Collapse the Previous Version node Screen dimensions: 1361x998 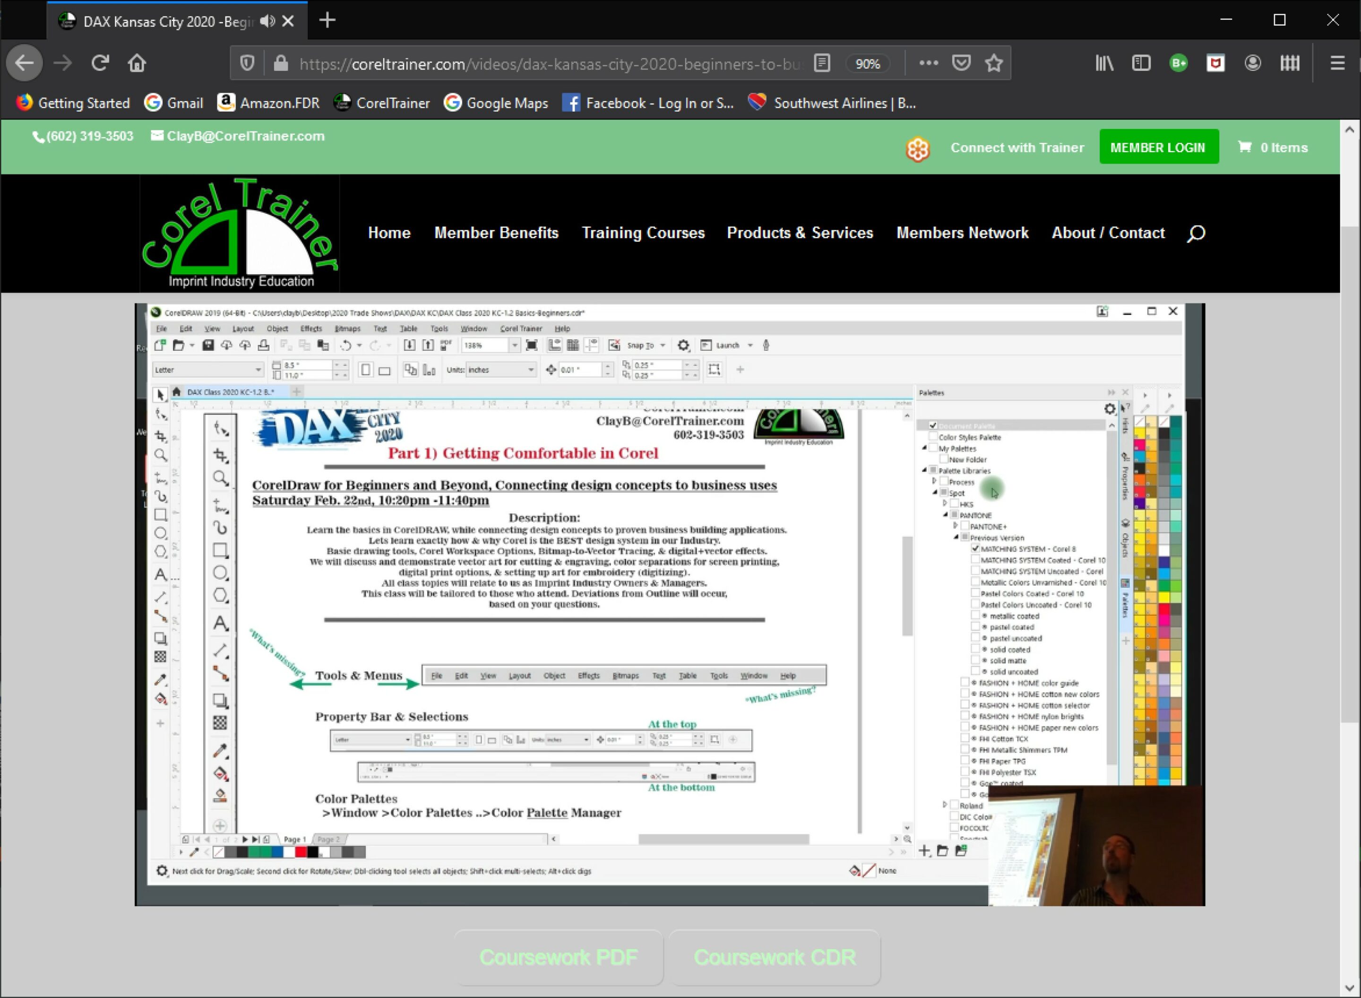[956, 537]
